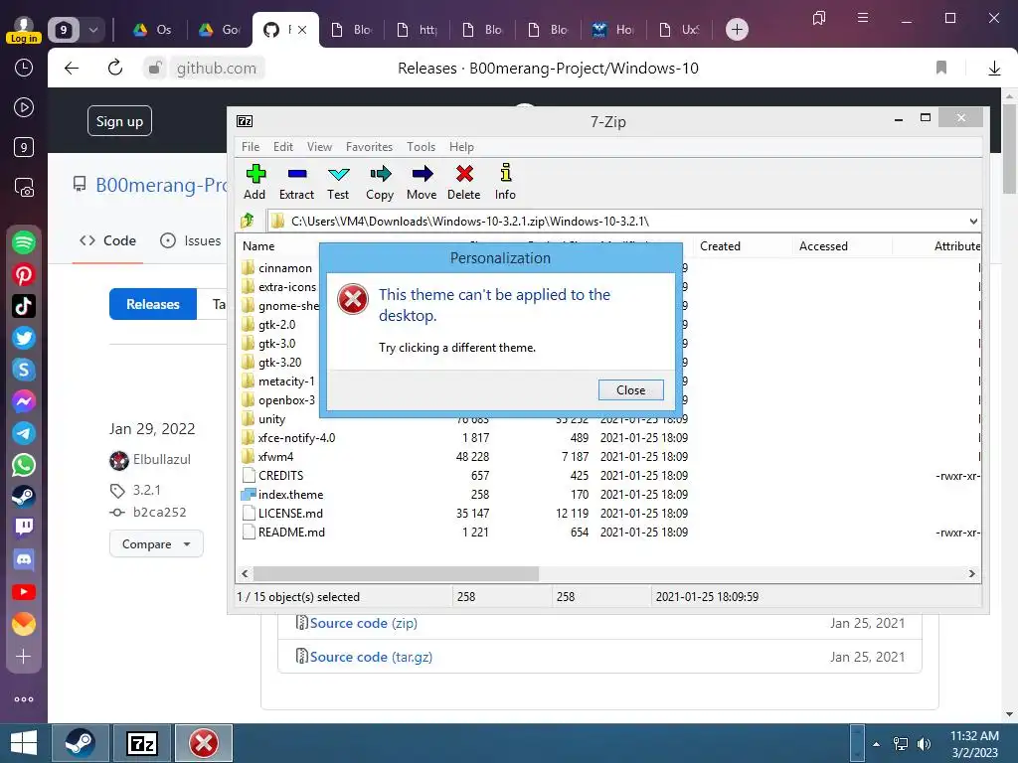Select the CREDITS file in 7-Zip

pyautogui.click(x=280, y=476)
